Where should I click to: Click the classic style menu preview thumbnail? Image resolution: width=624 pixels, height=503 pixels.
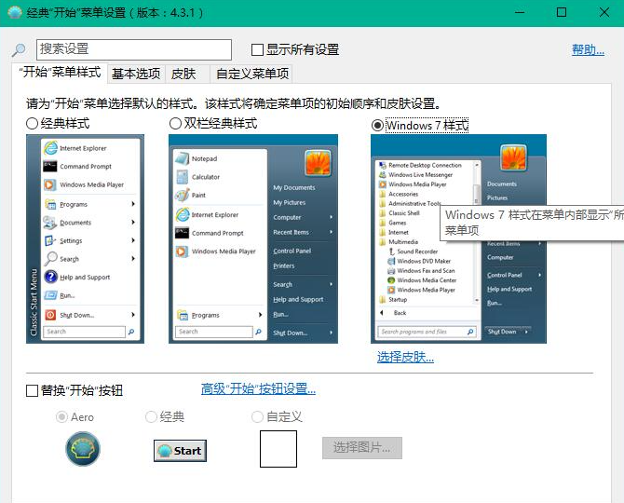coord(84,238)
